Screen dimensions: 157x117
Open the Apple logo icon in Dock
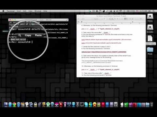click(x=122, y=105)
